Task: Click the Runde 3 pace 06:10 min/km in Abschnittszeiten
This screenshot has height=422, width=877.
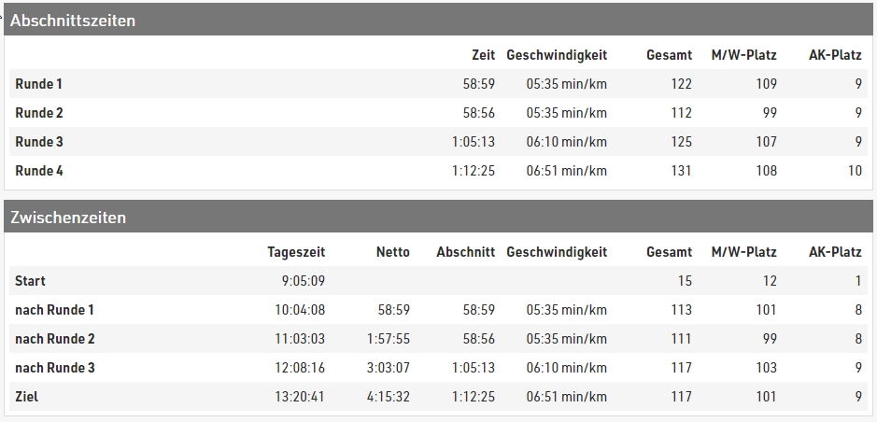Action: [x=566, y=142]
